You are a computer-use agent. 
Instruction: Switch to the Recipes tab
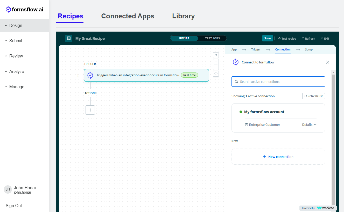(71, 16)
